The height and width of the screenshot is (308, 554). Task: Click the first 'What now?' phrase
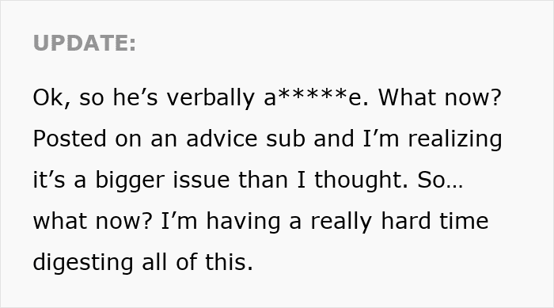(440, 97)
